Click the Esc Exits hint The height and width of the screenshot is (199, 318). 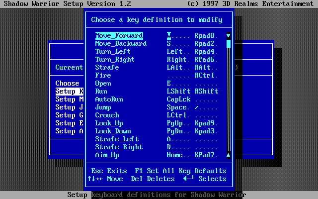coord(109,171)
